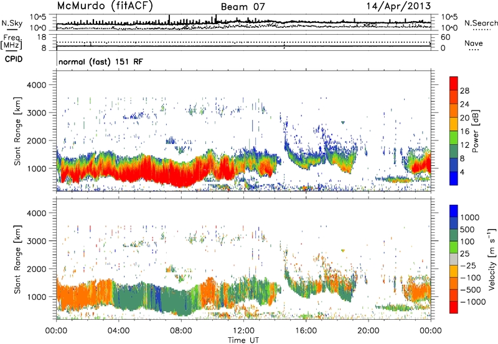Screen dimensions: 498x344
Task: Click the 'normal (fast) 151 RF' text
Action: point(101,61)
